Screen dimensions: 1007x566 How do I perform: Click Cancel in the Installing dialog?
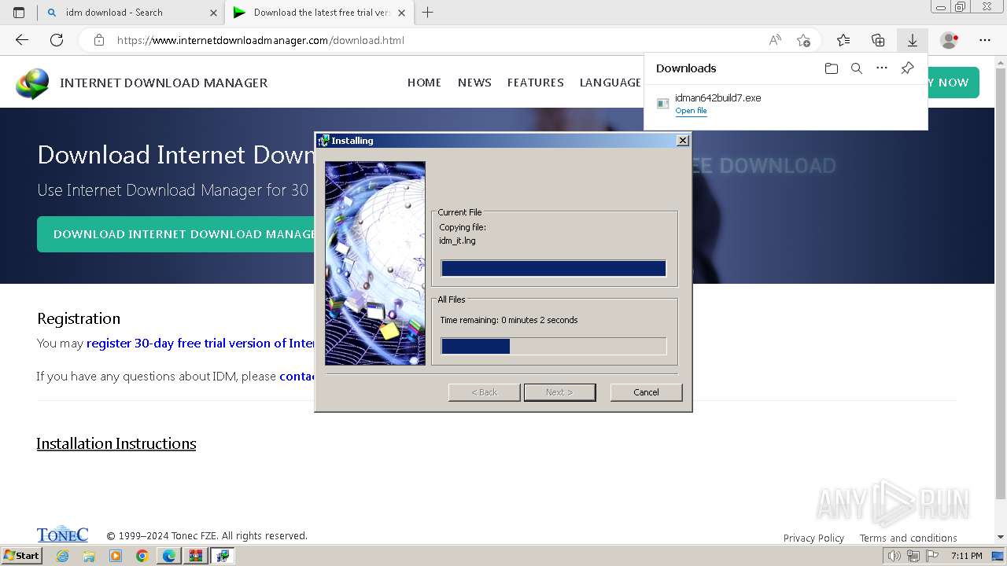click(x=646, y=392)
